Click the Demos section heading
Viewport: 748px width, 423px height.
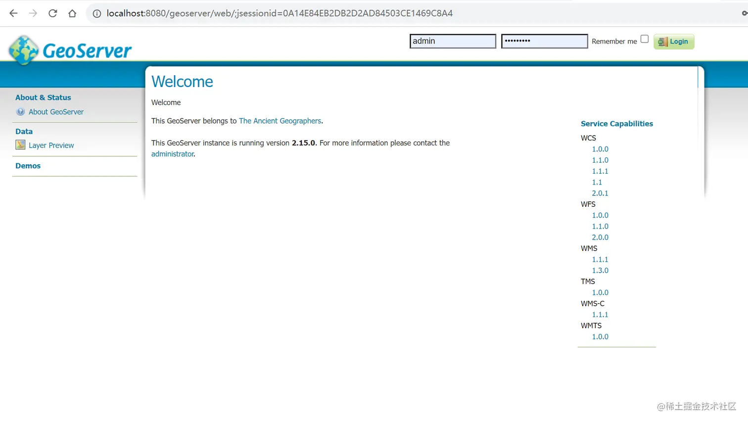tap(28, 166)
